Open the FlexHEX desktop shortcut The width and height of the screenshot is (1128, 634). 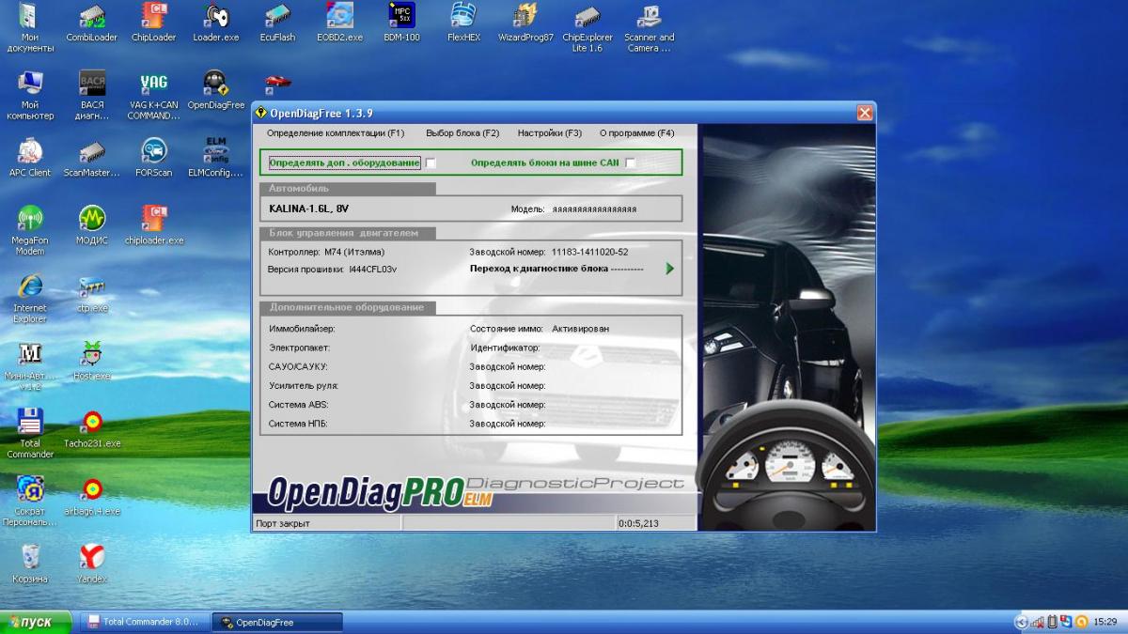click(463, 23)
